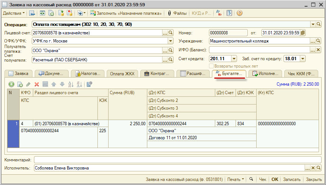Screen dimensions: 326x185
Task: Open the create-based-on dropdown icon
Action: pos(82,13)
